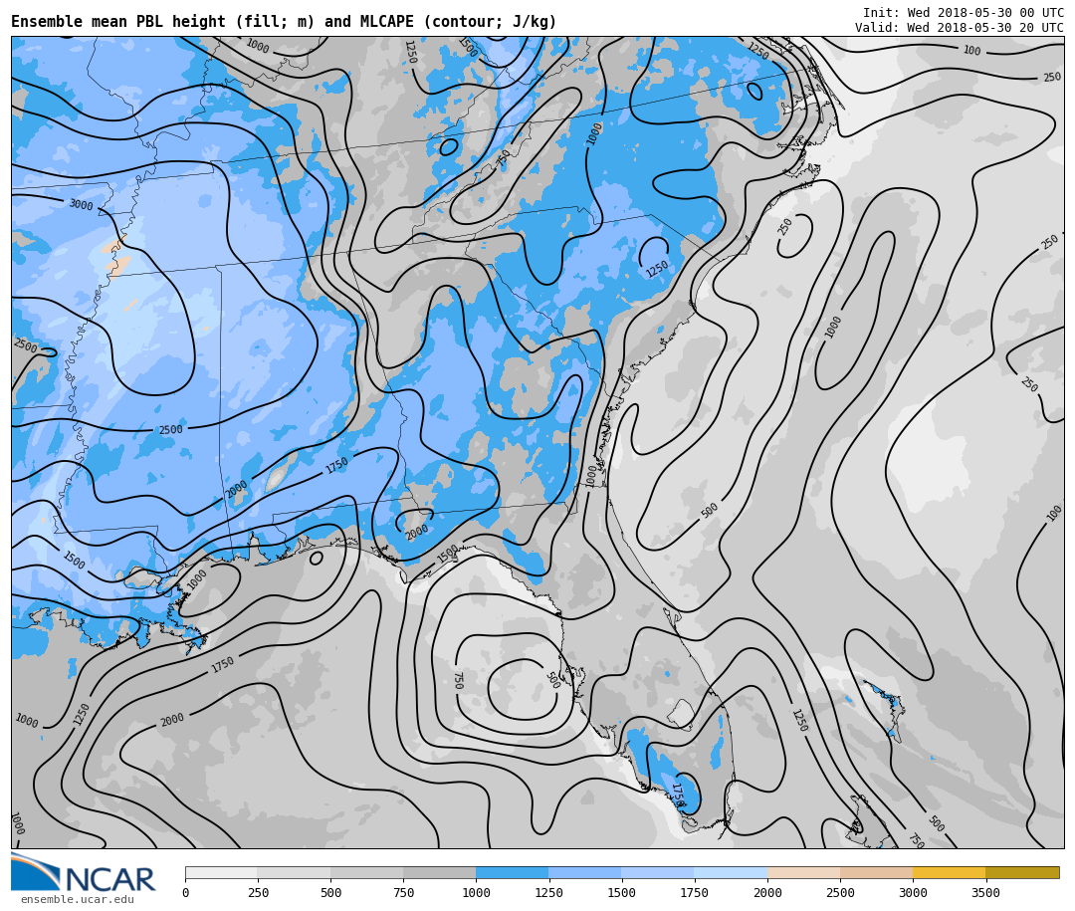Screen dimensions: 1075x911
Task: Pick the 2000–2500 peach colorbar swatch
Action: (x=803, y=872)
